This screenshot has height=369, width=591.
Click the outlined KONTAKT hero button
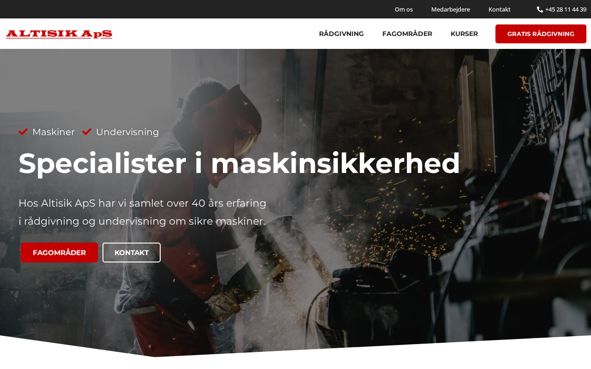132,252
